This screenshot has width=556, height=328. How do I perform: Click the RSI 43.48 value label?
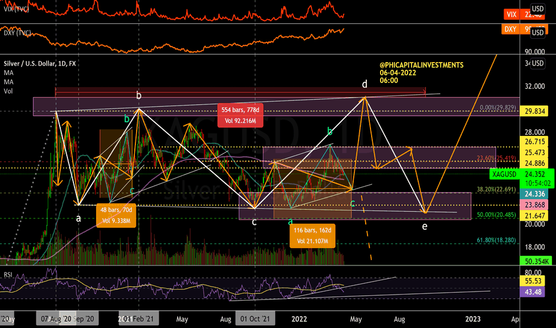pyautogui.click(x=532, y=292)
